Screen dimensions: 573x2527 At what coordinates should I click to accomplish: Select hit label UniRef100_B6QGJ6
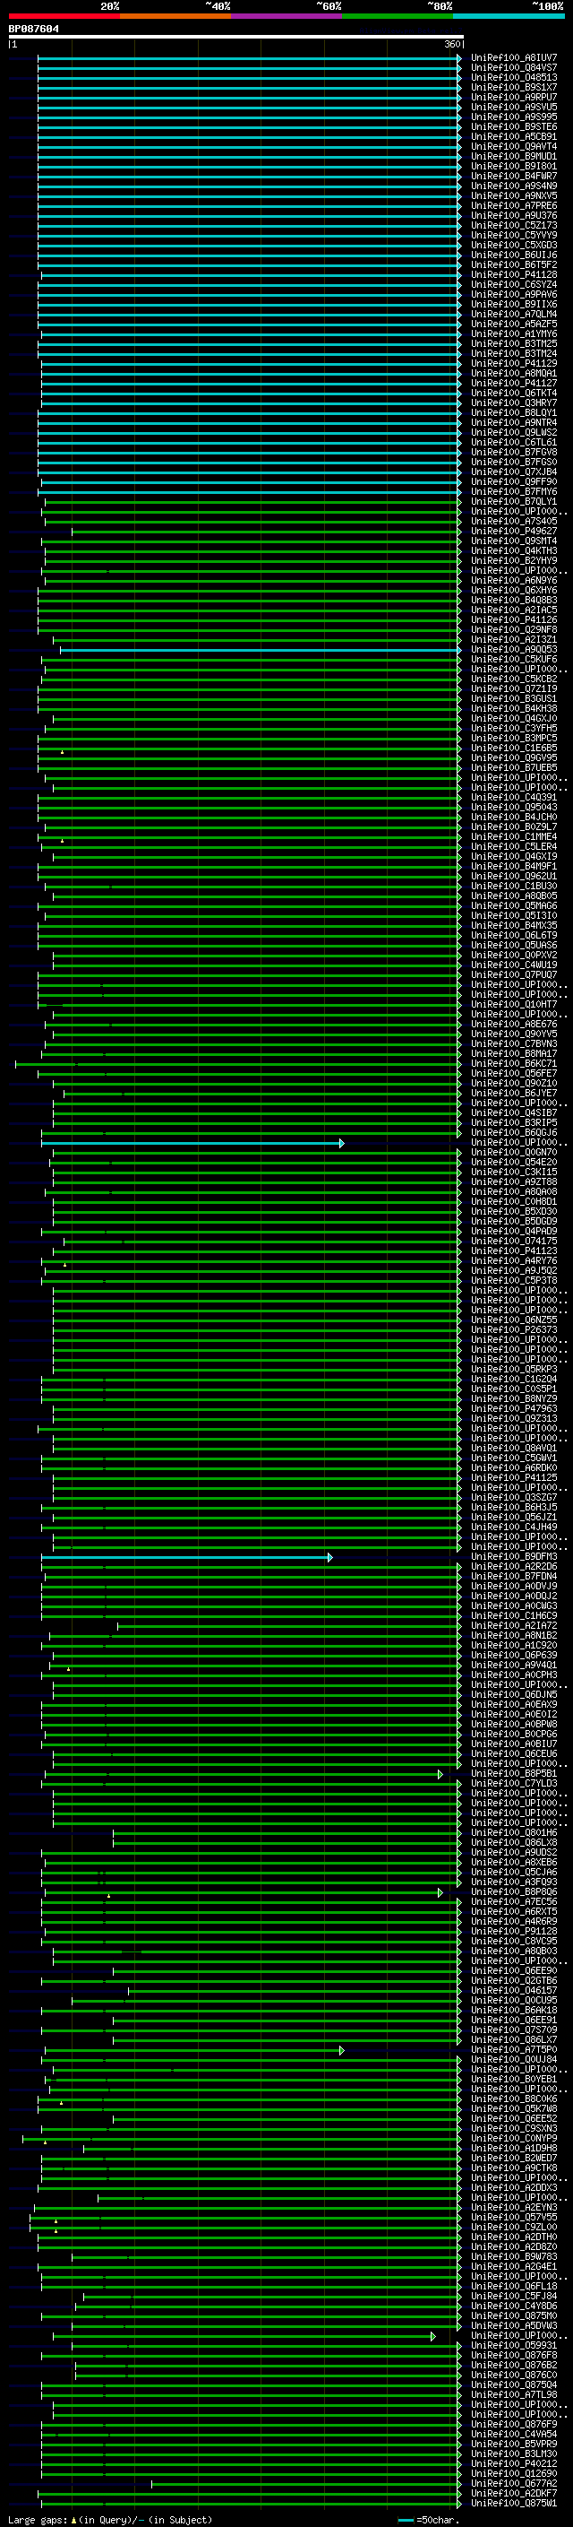click(x=513, y=1132)
